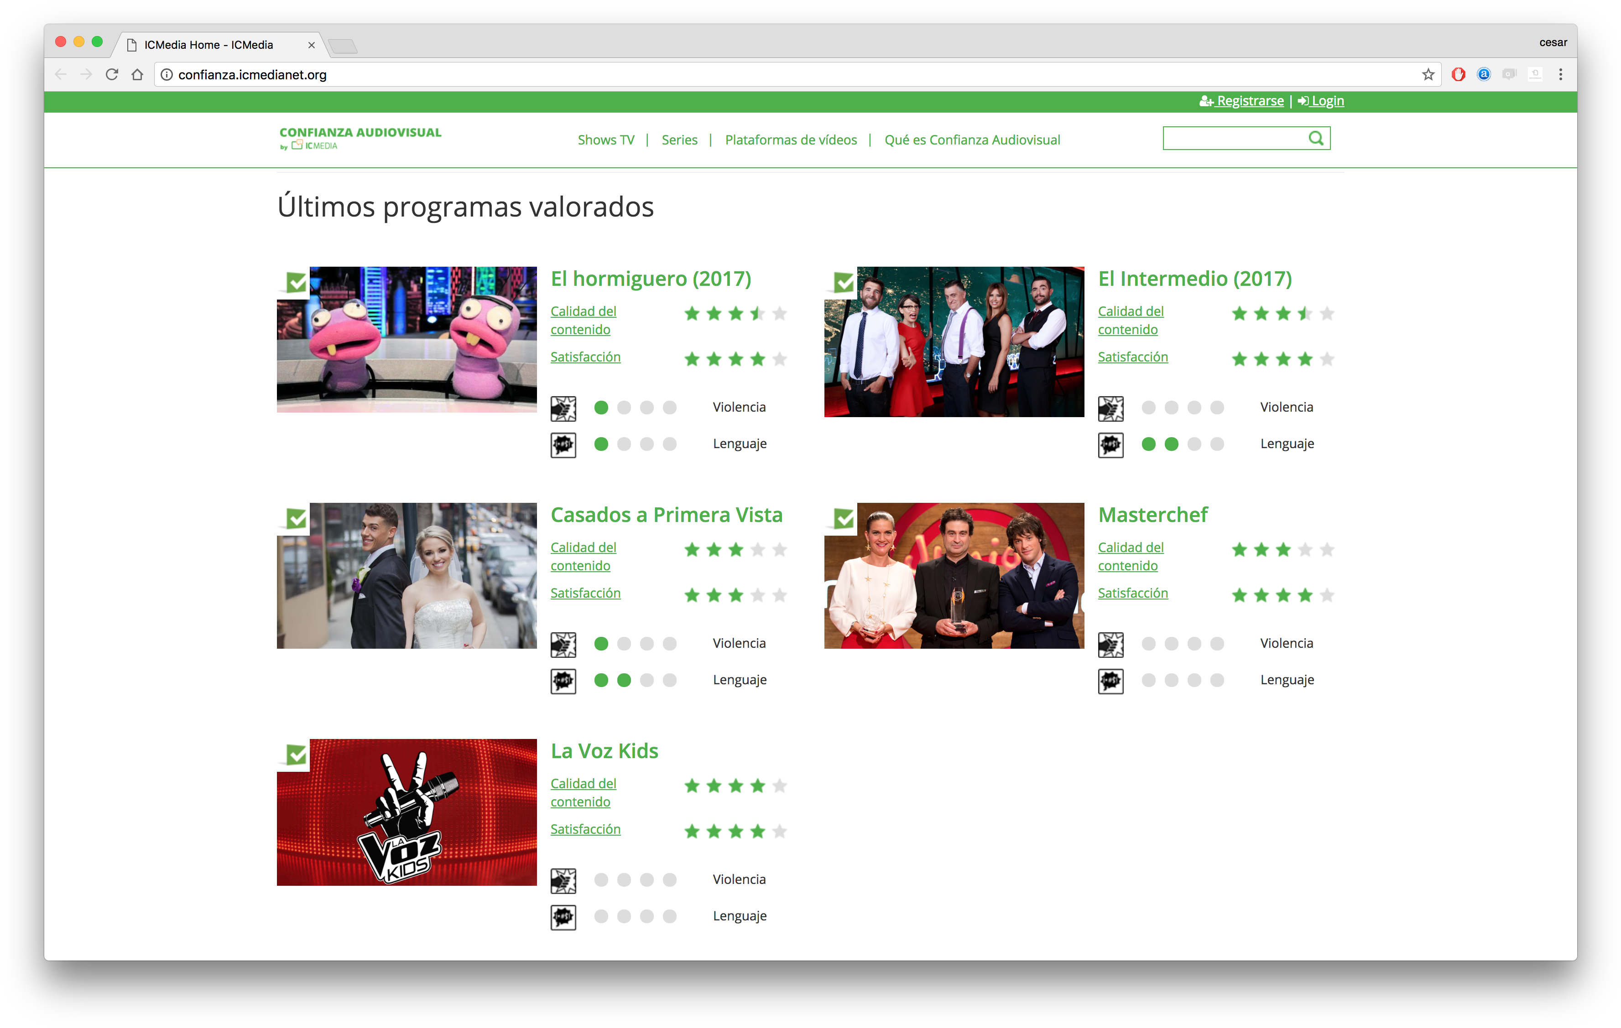This screenshot has width=1621, height=1028.
Task: Open the El Intermedio cast thumbnail
Action: pyautogui.click(x=953, y=342)
